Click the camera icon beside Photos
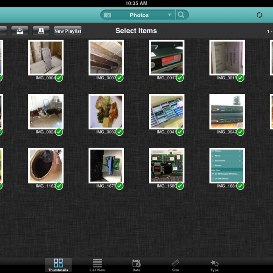The width and height of the screenshot is (273, 273). point(107,15)
